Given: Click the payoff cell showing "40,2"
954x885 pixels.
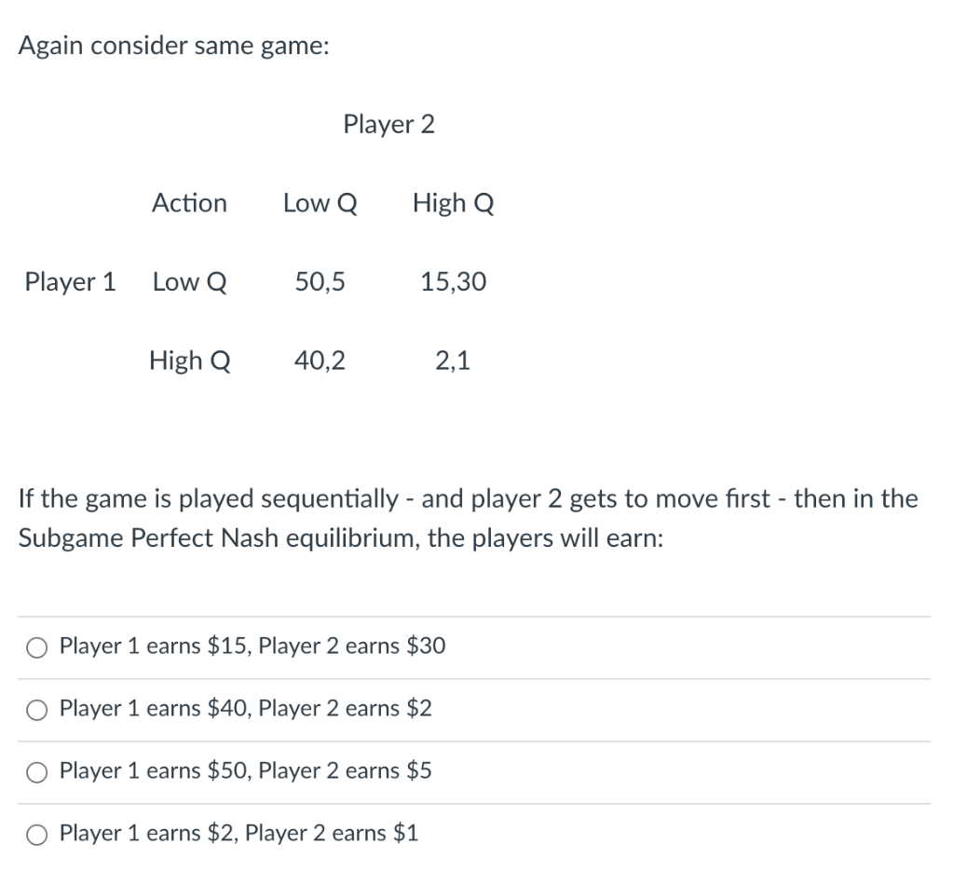Looking at the screenshot, I should [320, 361].
